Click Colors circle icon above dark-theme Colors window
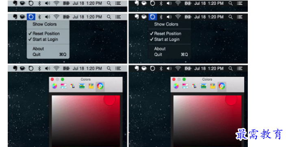 click(152, 68)
